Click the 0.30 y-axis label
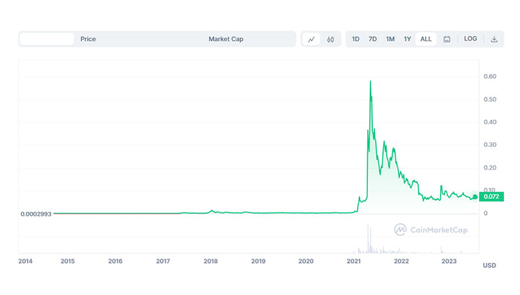520x295 pixels. pos(490,145)
